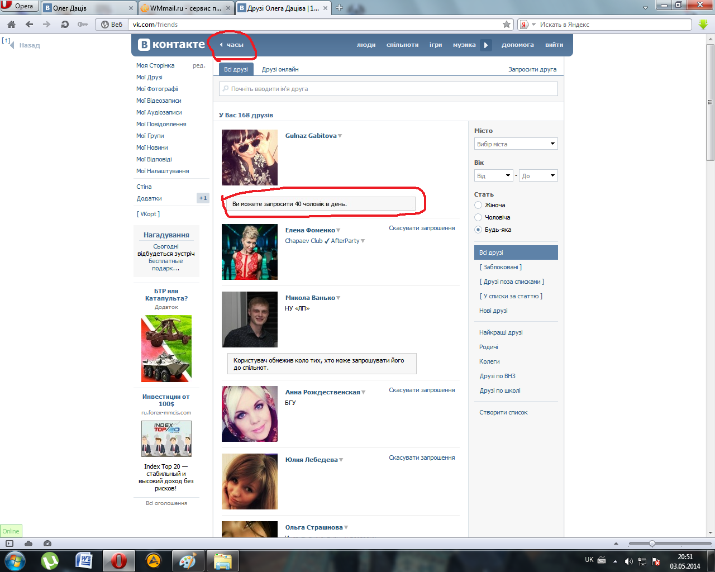Open the Заблоковані friends filter

(x=500, y=267)
